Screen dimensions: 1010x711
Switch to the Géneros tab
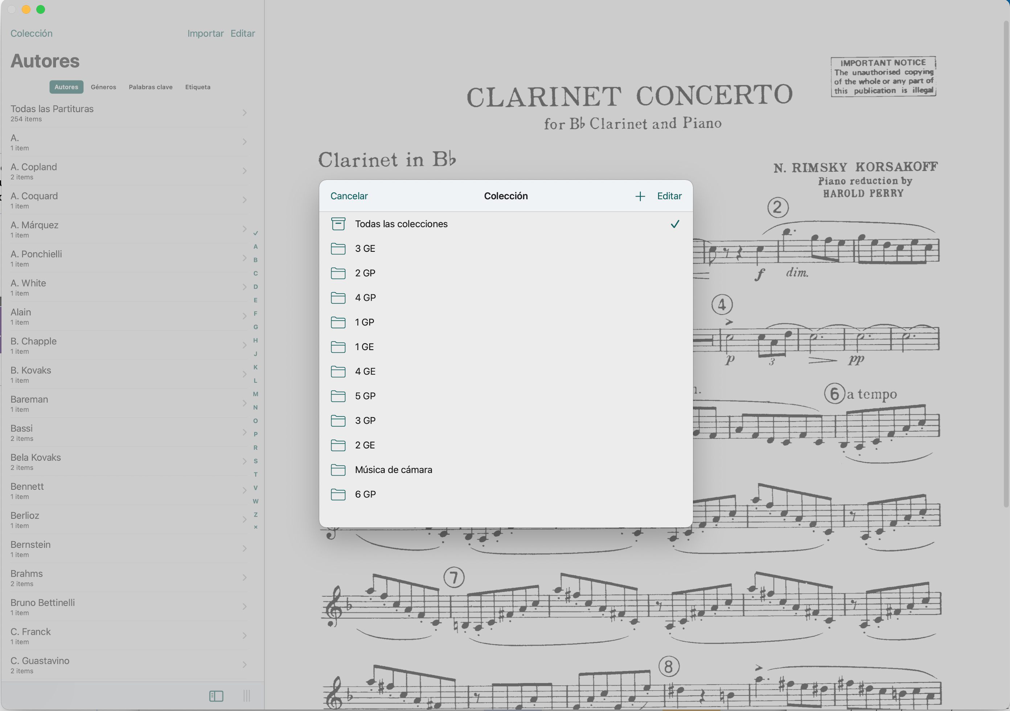tap(103, 87)
